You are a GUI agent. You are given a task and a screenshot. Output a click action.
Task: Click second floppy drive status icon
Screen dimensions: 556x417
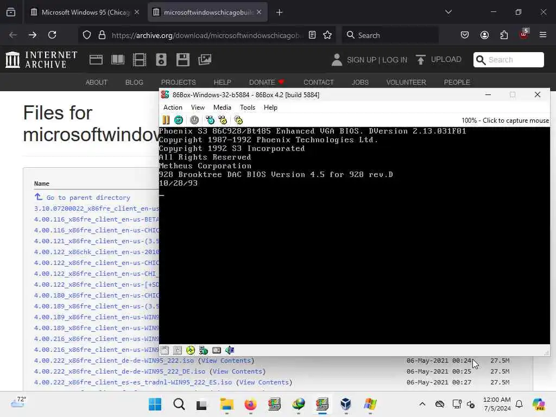click(x=178, y=350)
